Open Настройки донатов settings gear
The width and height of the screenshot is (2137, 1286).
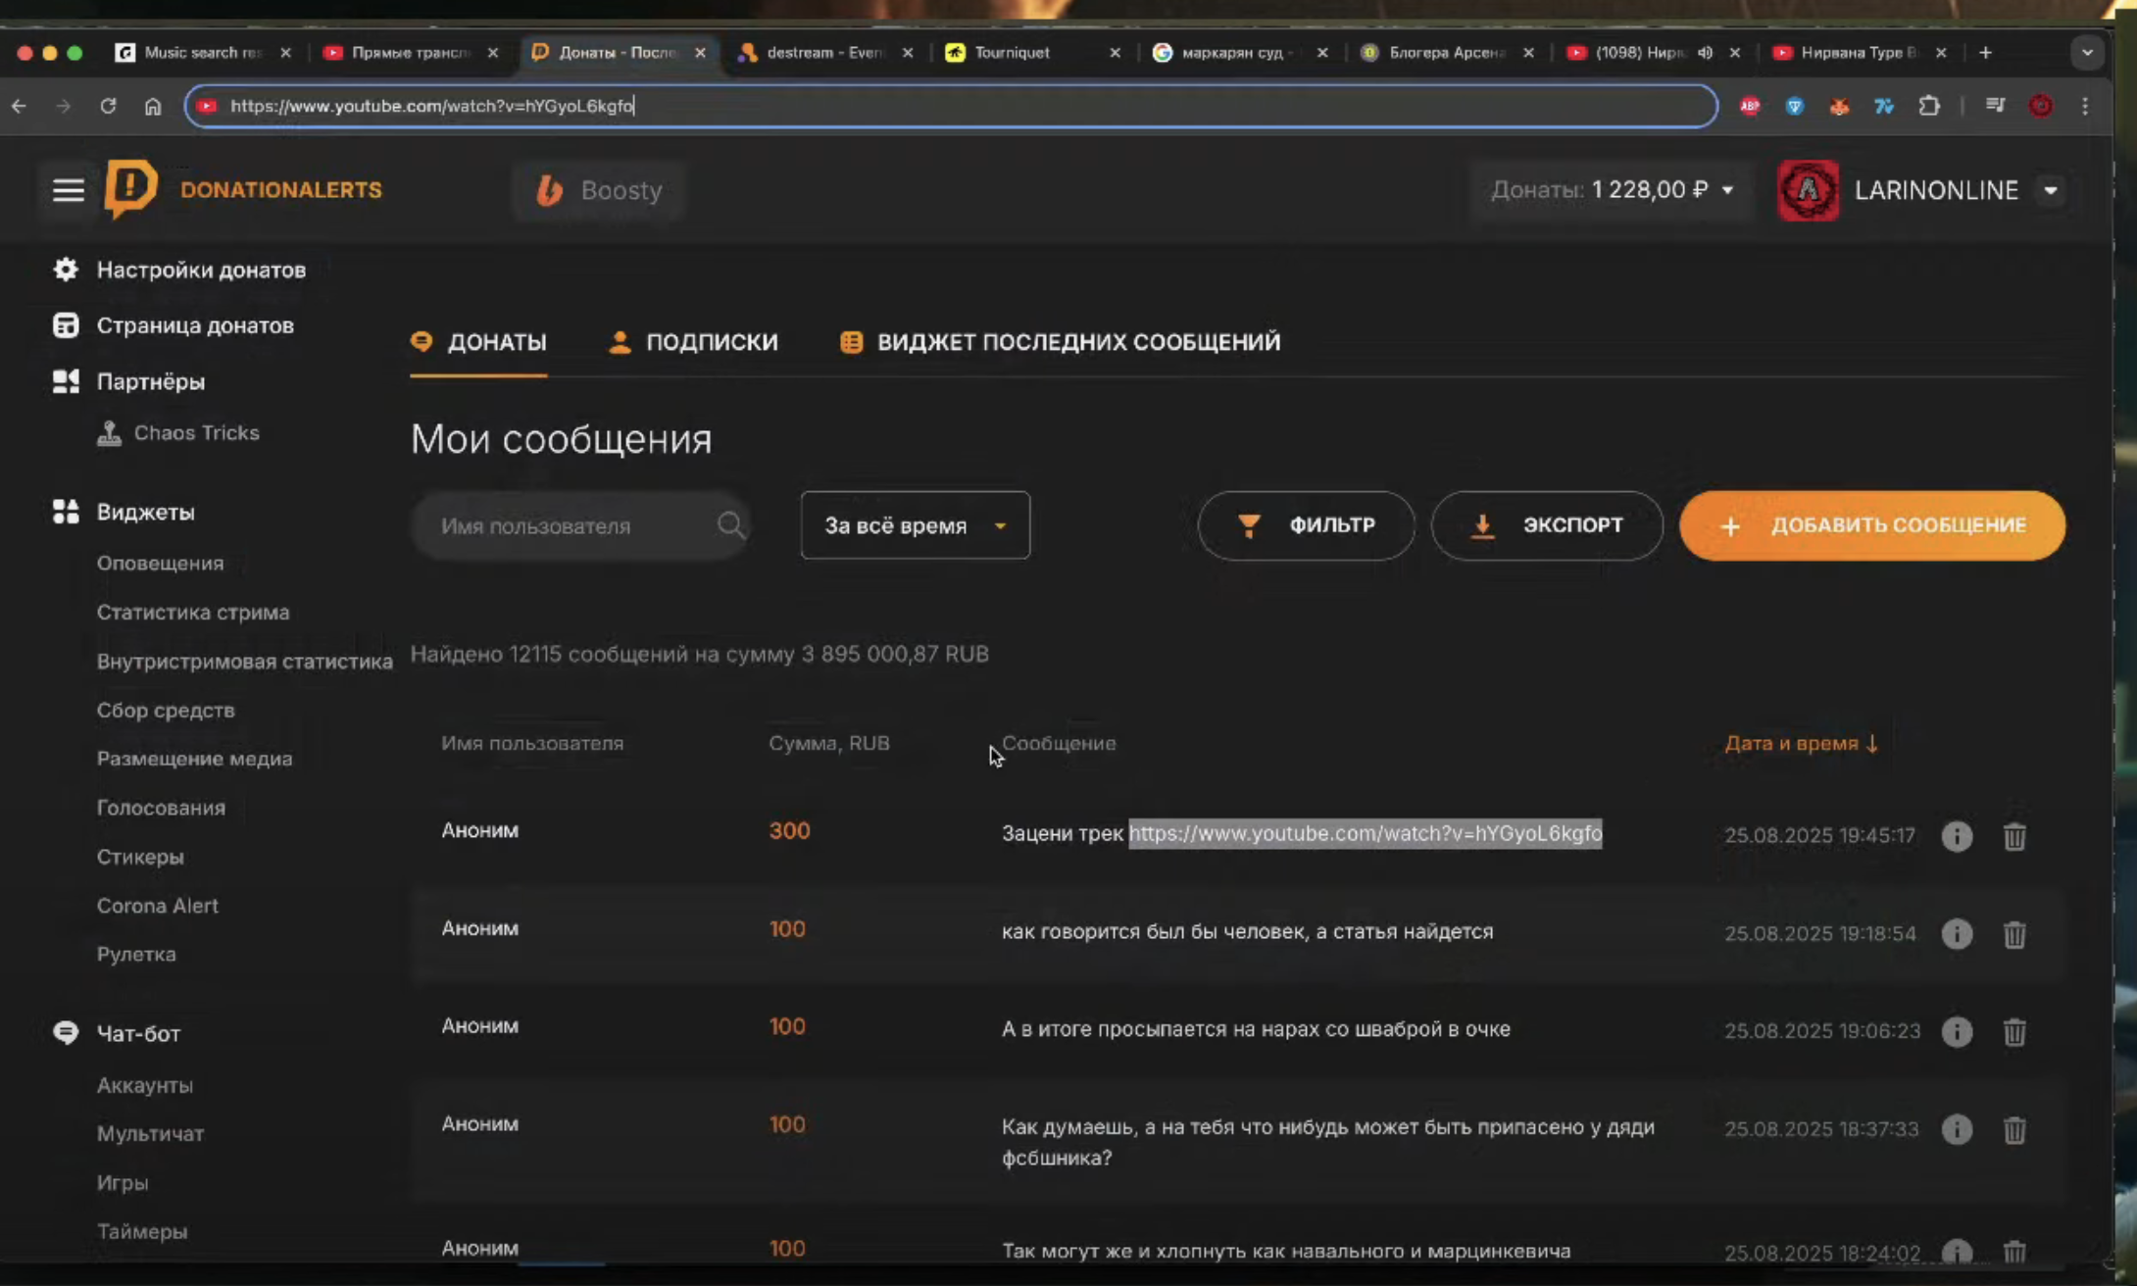coord(66,270)
